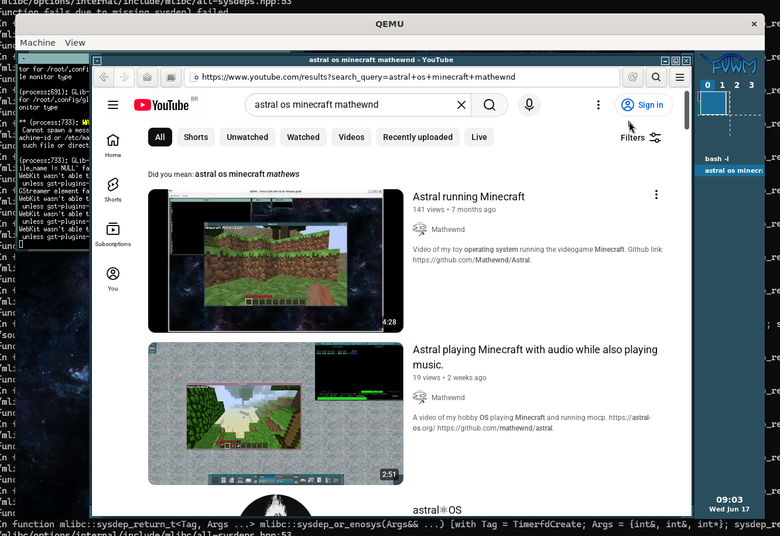Select the All filter chip
Image resolution: width=780 pixels, height=536 pixels.
(160, 137)
